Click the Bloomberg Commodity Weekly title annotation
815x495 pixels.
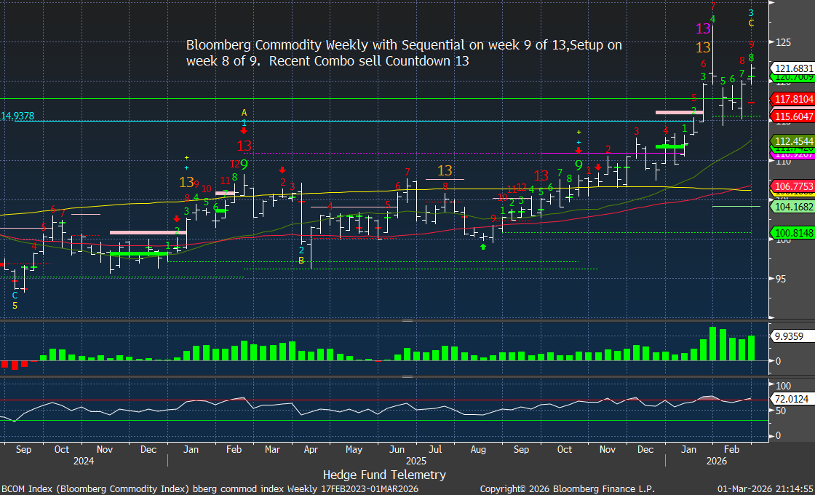(x=404, y=53)
